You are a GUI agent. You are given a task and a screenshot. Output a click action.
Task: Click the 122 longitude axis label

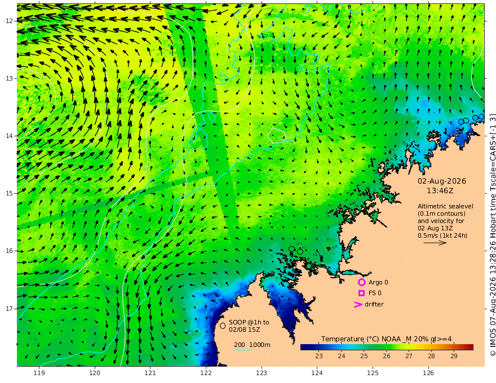tap(206, 373)
